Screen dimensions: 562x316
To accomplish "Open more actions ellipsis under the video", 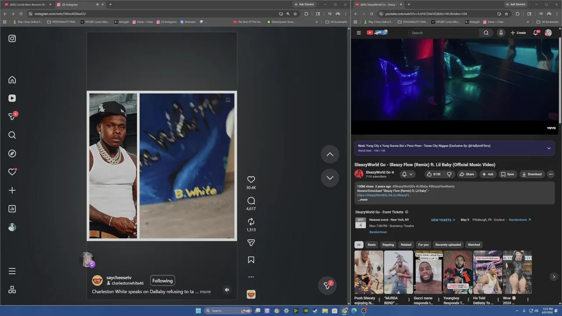I will (551, 174).
